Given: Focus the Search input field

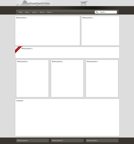Looking at the screenshot, I should tap(106, 12).
